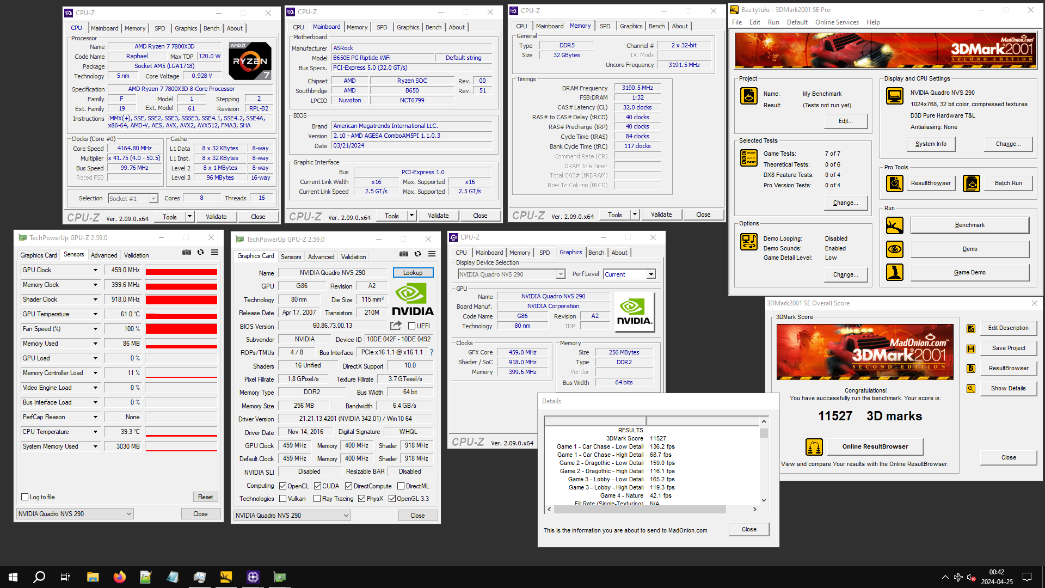
Task: Open the Run menu in 3DMark
Action: (x=773, y=22)
